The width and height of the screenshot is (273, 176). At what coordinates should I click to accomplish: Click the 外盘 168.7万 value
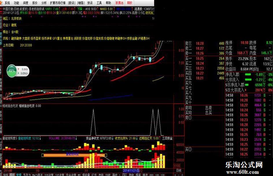tap(243, 53)
